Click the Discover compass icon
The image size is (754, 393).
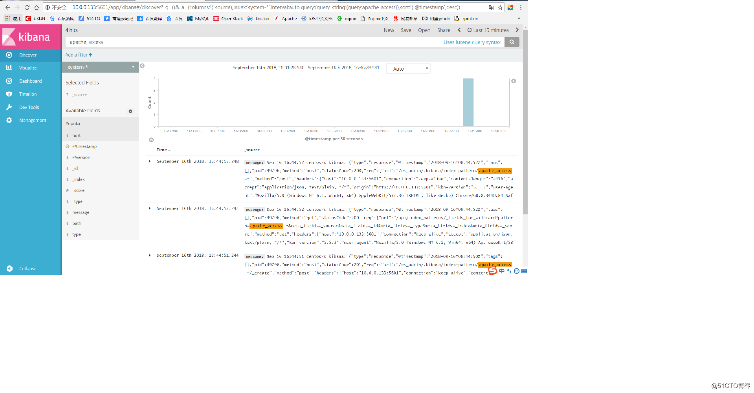[x=9, y=55]
